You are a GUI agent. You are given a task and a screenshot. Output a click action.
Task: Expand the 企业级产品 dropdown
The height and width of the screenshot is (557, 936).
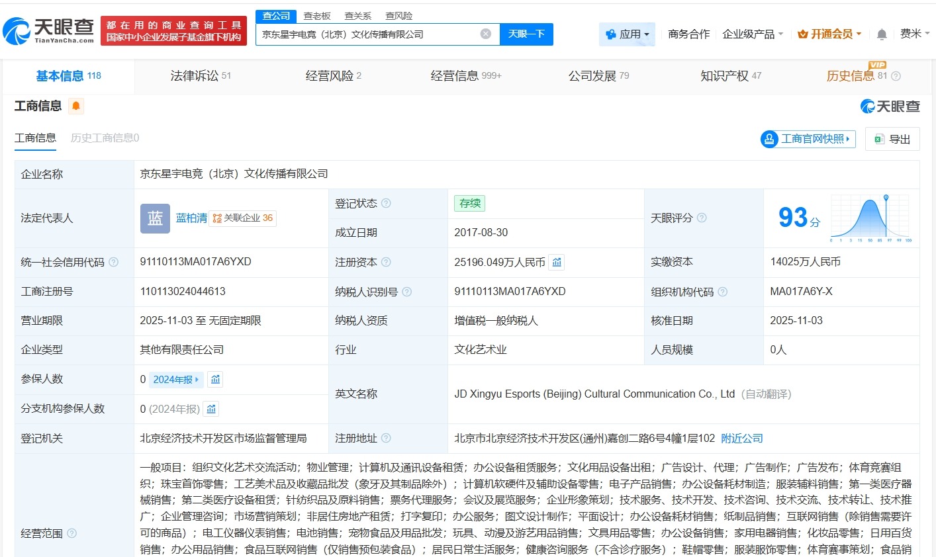coord(751,34)
